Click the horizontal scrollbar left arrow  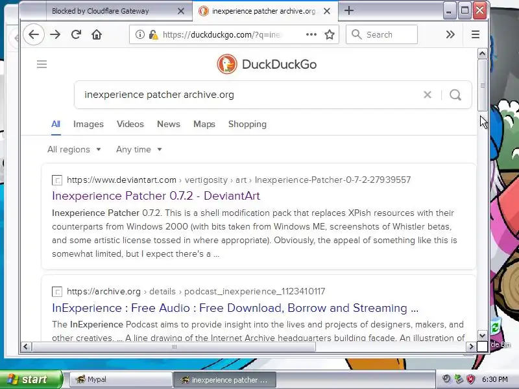[26, 347]
